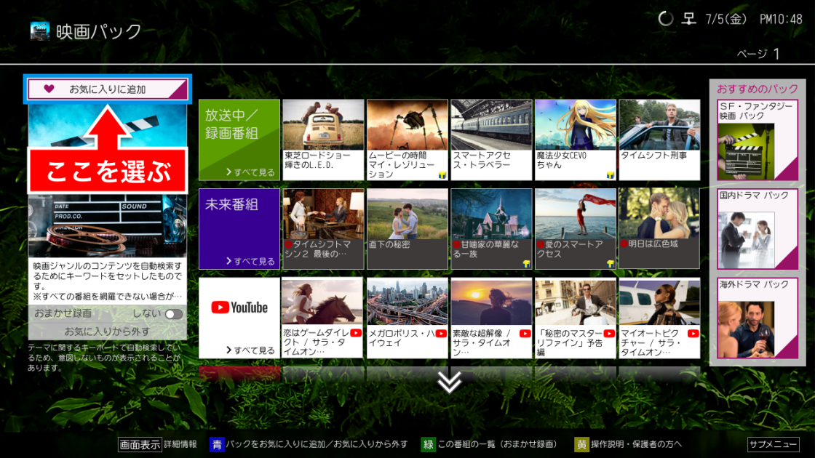Expand すべて見る under 未来番組

250,261
